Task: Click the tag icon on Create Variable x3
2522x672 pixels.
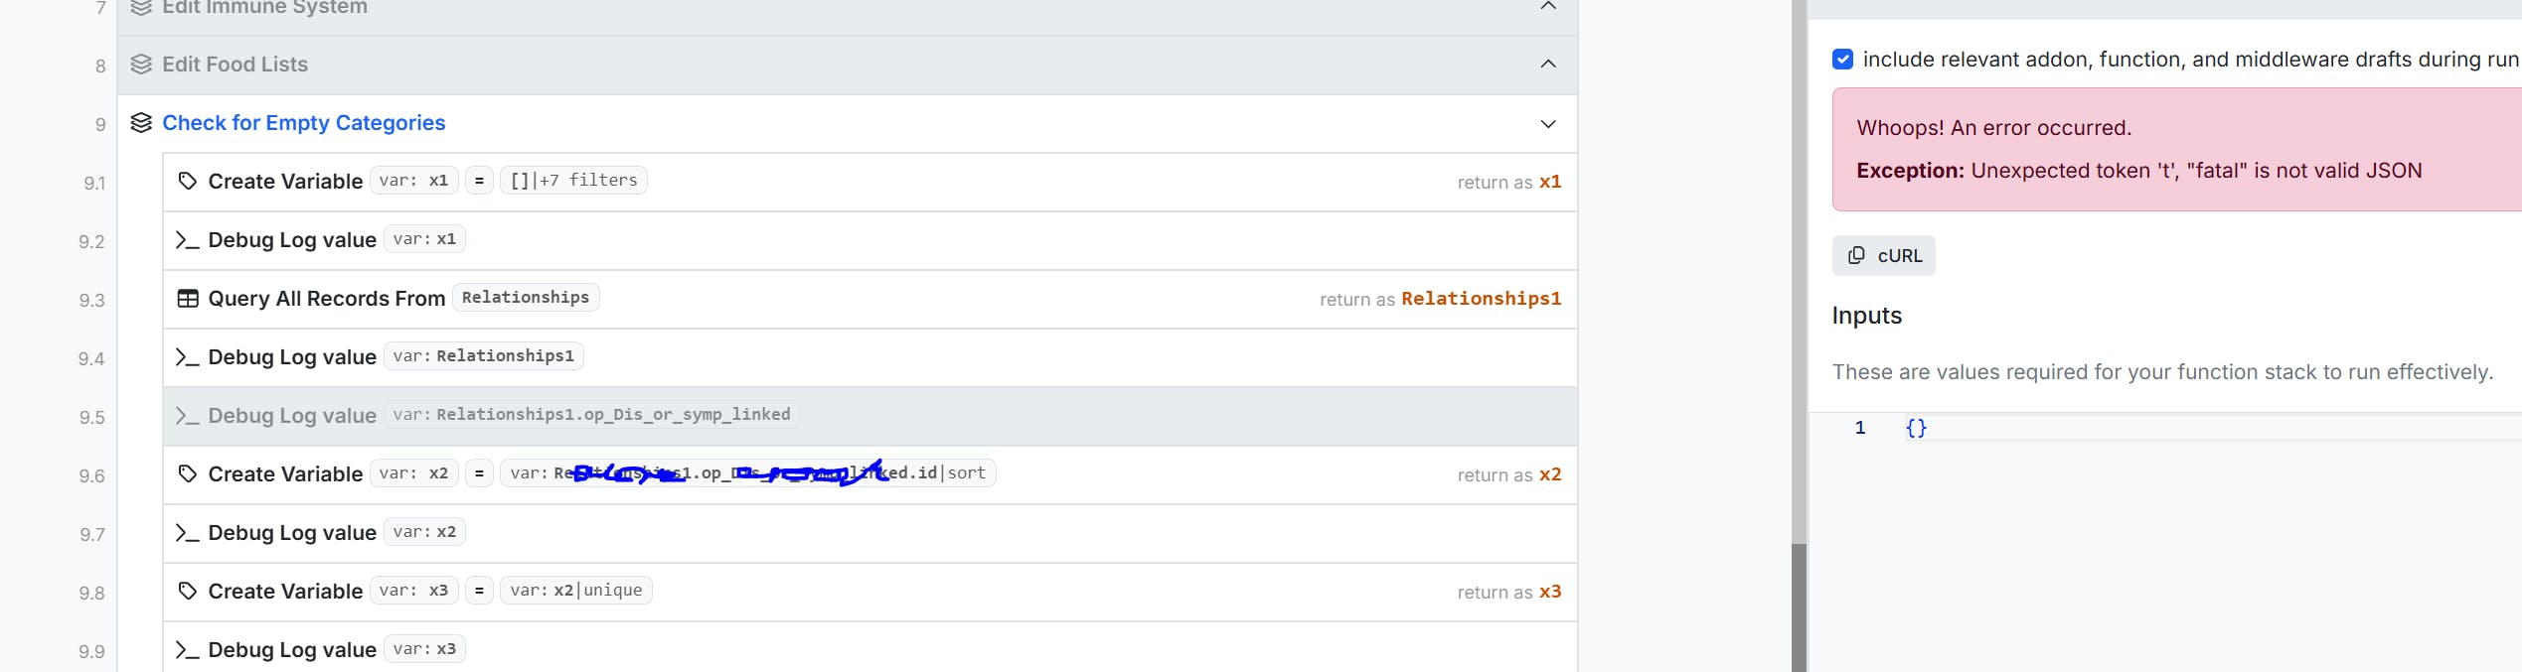Action: [187, 592]
